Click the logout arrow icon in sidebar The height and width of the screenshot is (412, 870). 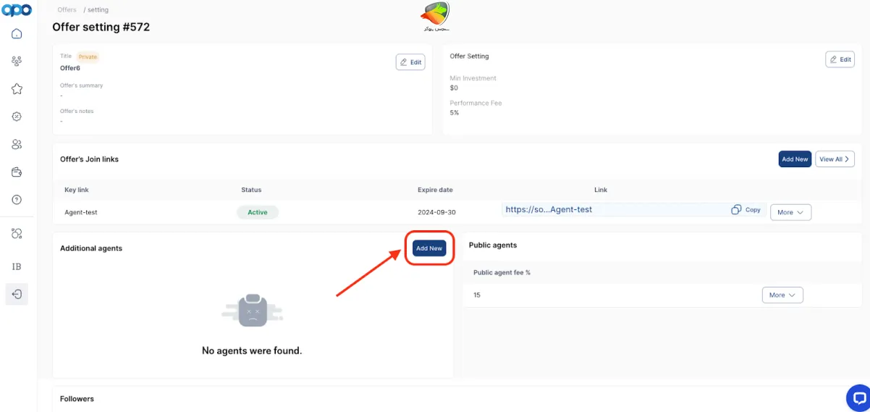(17, 294)
